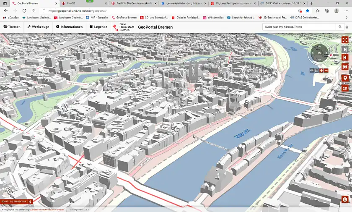Rotate the compass view to the right
This screenshot has height=212, width=352.
click(327, 53)
